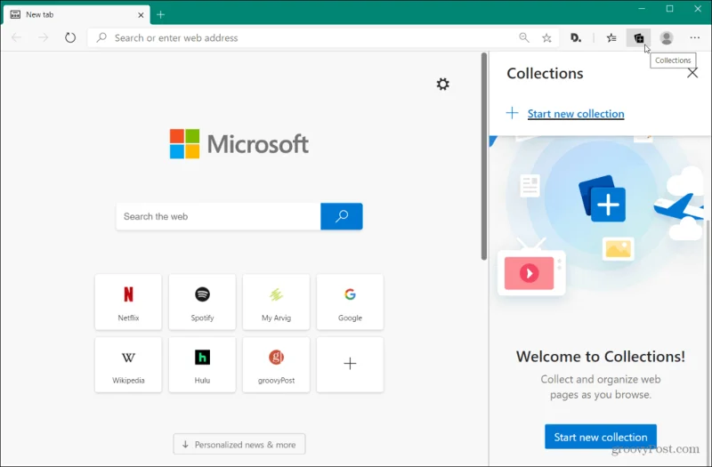712x467 pixels.
Task: Close the Collections pane with the X
Action: [x=692, y=73]
